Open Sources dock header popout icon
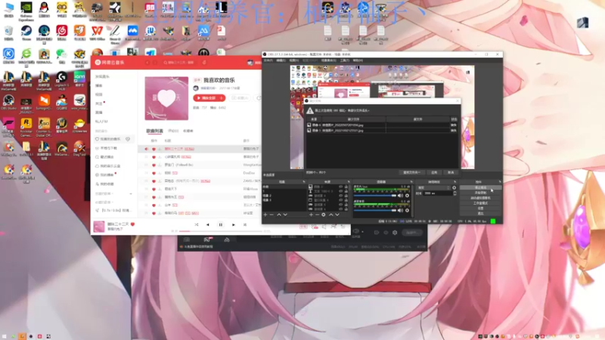The image size is (605, 340). click(x=349, y=182)
